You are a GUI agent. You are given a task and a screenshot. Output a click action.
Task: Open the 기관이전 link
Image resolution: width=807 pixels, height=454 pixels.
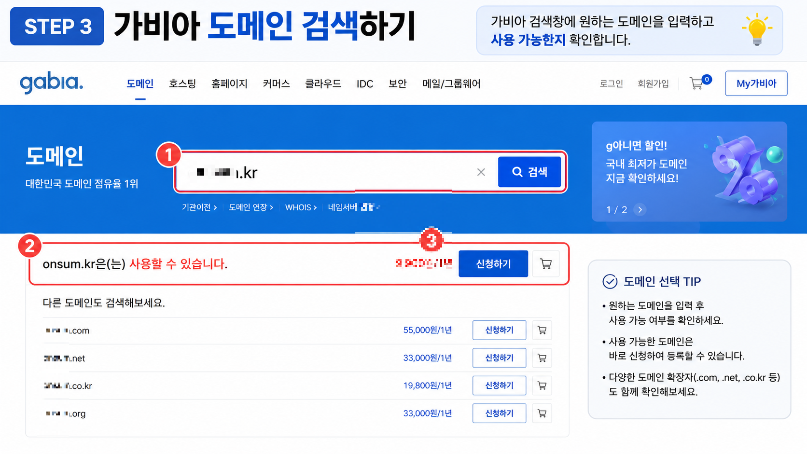pyautogui.click(x=199, y=207)
